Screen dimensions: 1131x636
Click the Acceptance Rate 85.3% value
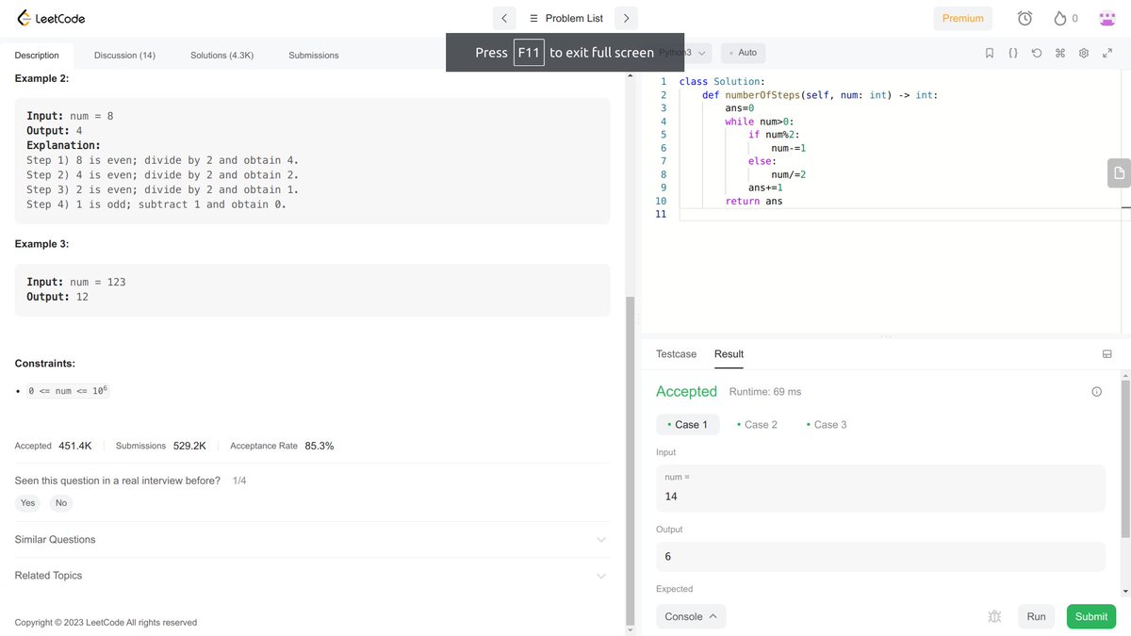tap(320, 446)
